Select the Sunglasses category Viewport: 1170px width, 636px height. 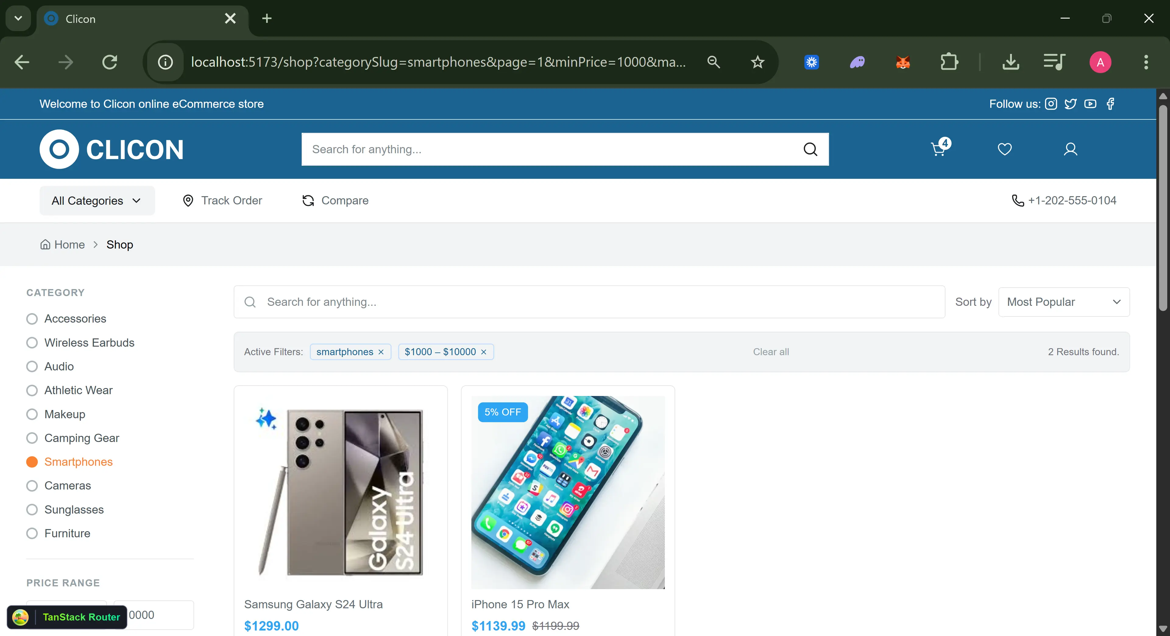pos(65,509)
